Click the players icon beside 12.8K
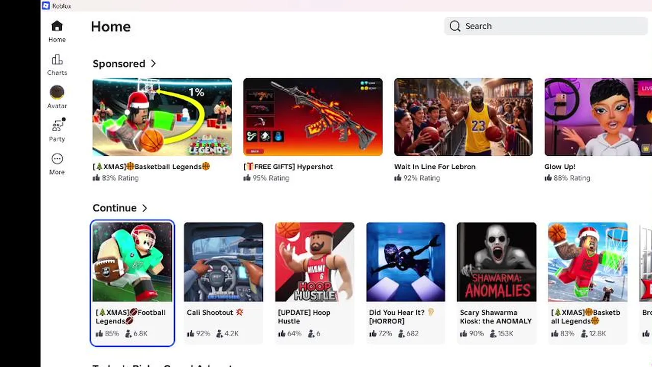The image size is (652, 367). (x=584, y=333)
